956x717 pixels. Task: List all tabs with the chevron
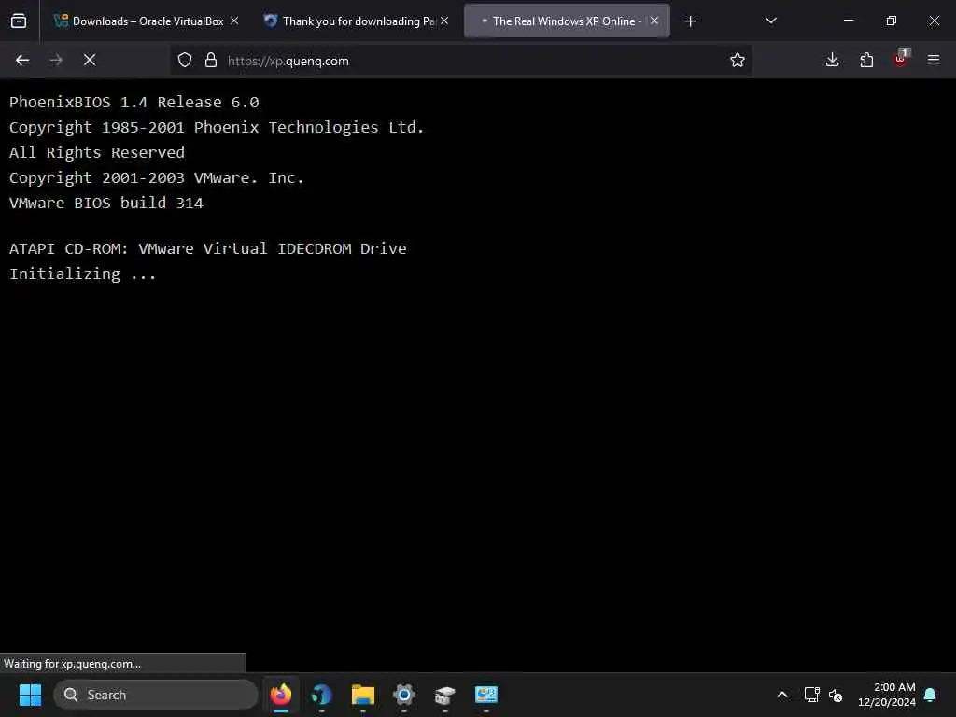coord(770,21)
